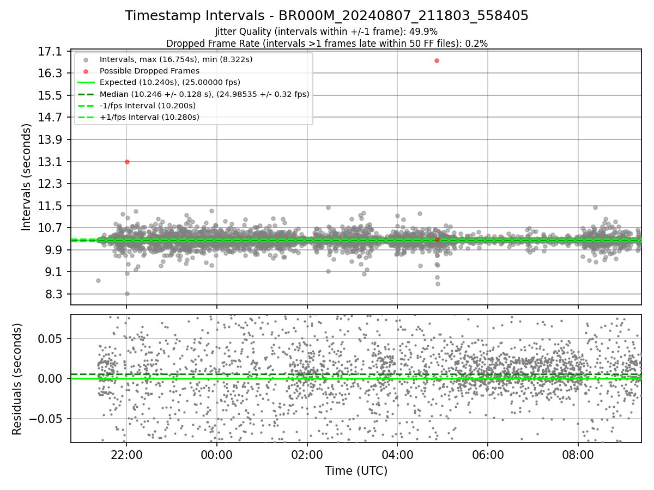Click the red dropped-frame point at 13.1 seconds
The image size is (654, 490).
(127, 162)
